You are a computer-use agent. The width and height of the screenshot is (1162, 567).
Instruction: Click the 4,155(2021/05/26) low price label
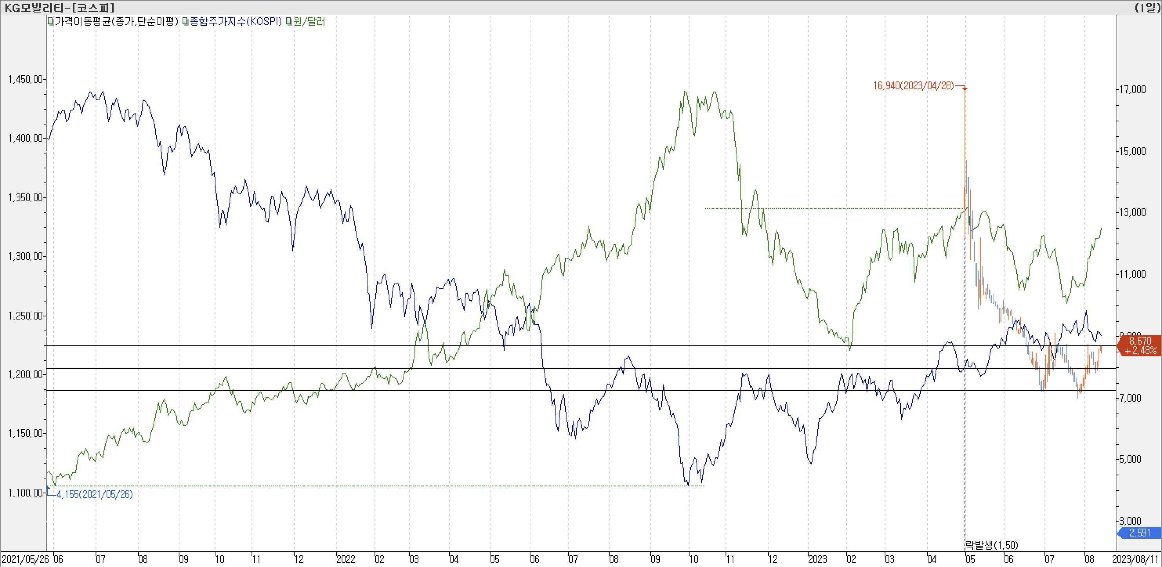94,495
